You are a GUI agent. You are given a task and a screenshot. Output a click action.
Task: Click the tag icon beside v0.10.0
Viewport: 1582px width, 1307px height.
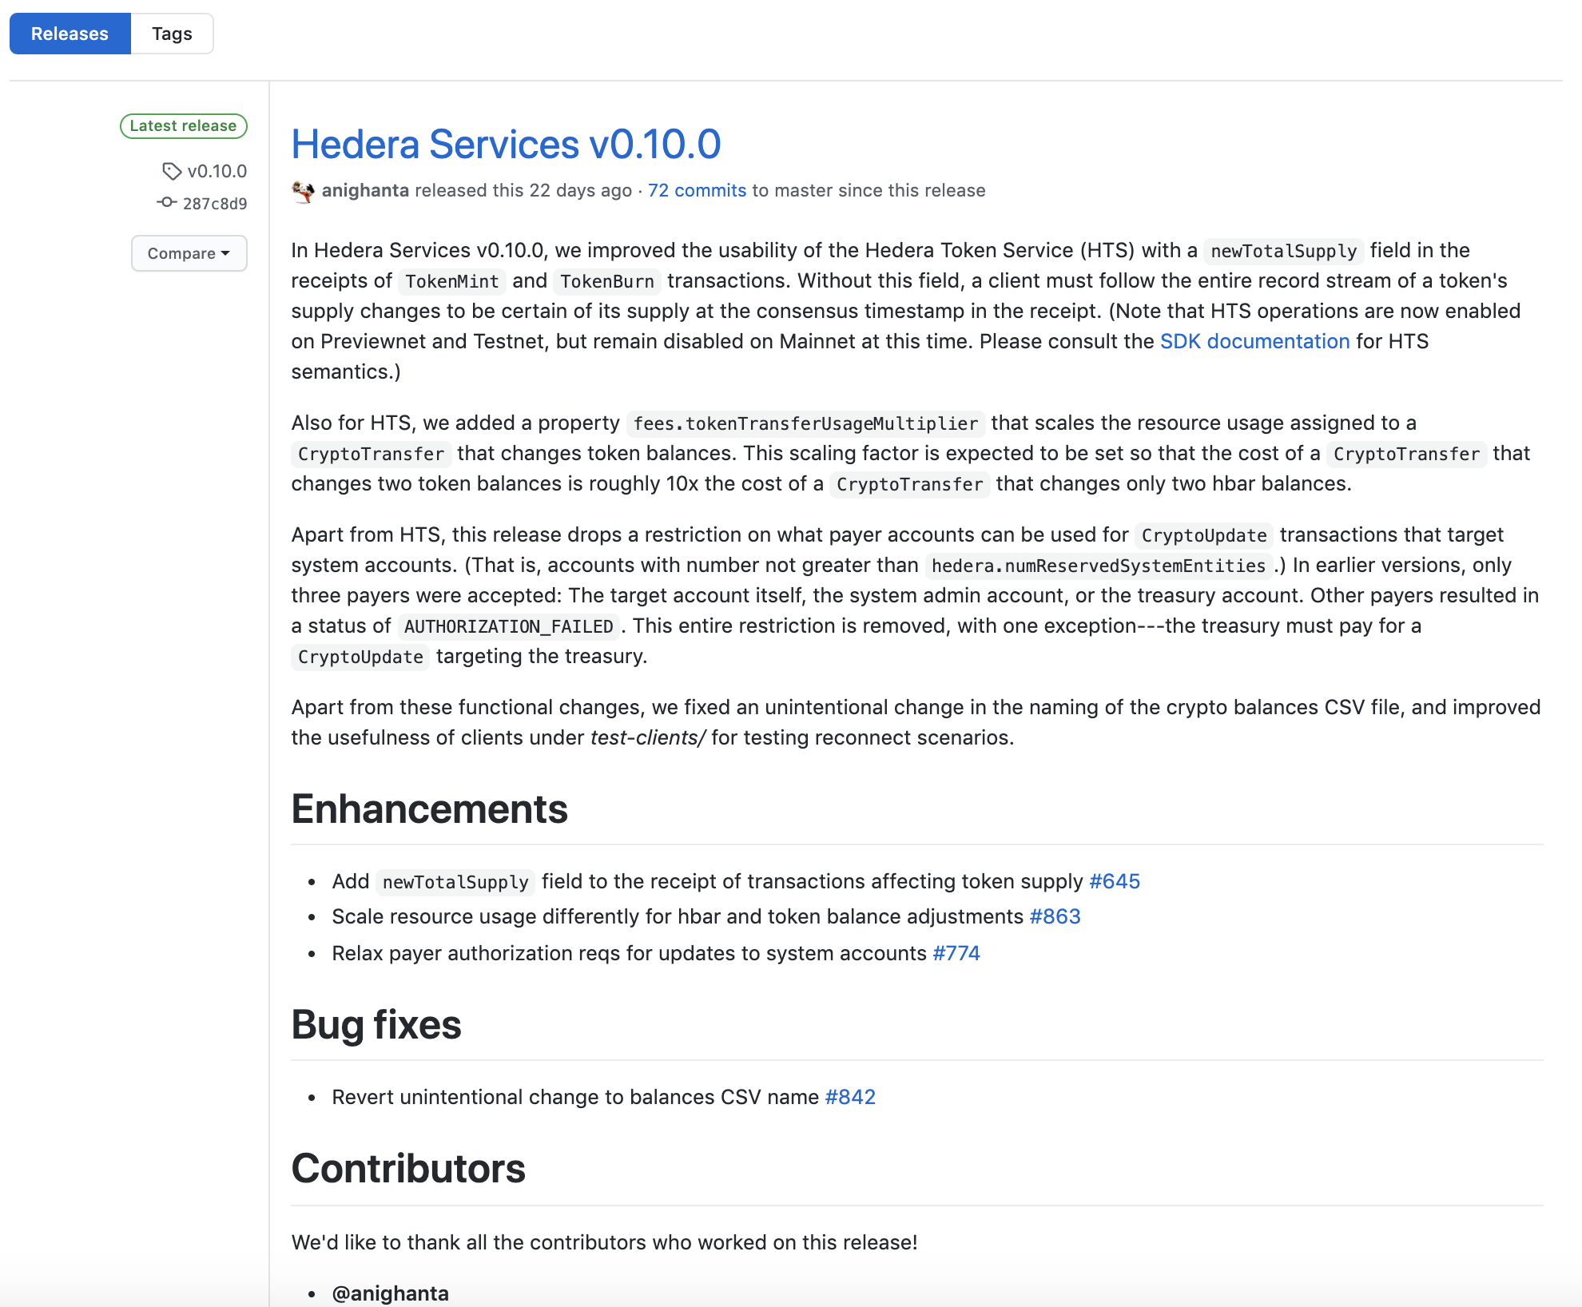click(172, 171)
